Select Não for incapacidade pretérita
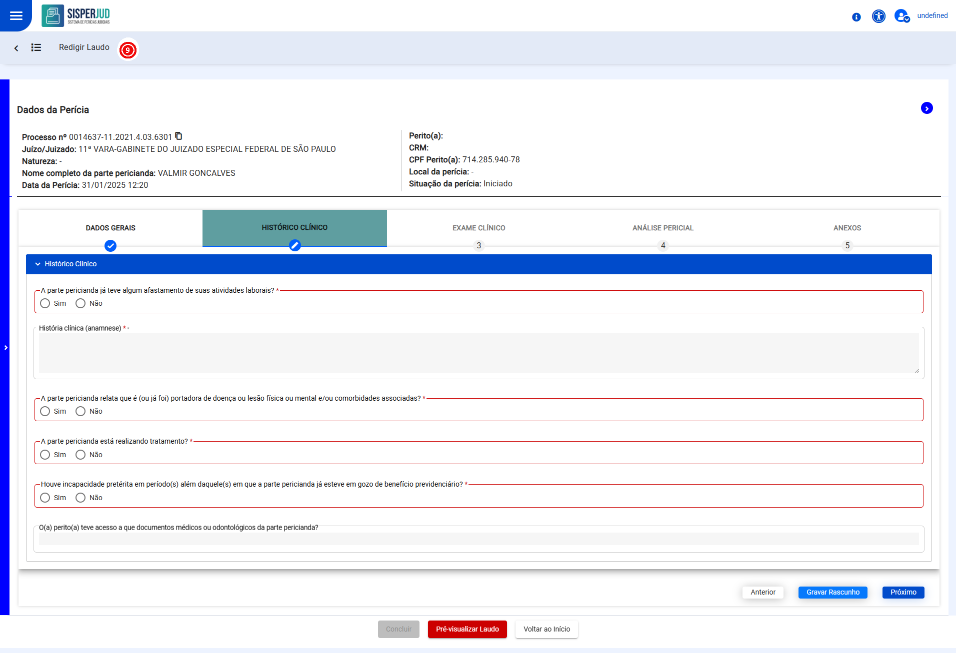This screenshot has width=956, height=653. point(80,498)
